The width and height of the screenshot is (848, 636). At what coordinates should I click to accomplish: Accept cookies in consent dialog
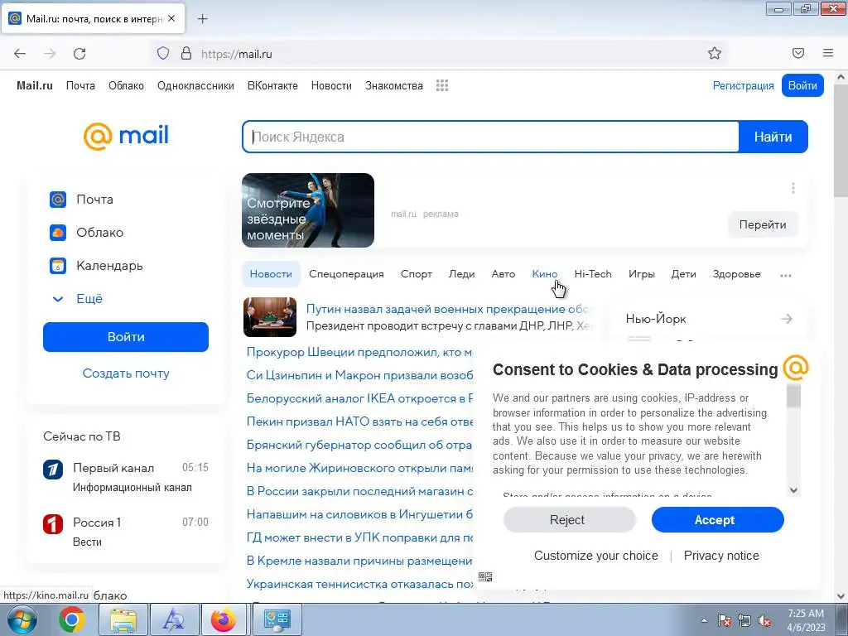(x=717, y=520)
